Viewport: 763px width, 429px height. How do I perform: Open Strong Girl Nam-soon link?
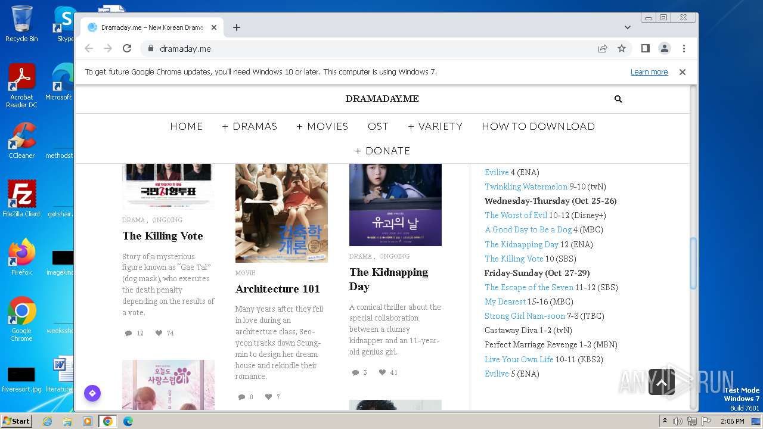pos(525,316)
